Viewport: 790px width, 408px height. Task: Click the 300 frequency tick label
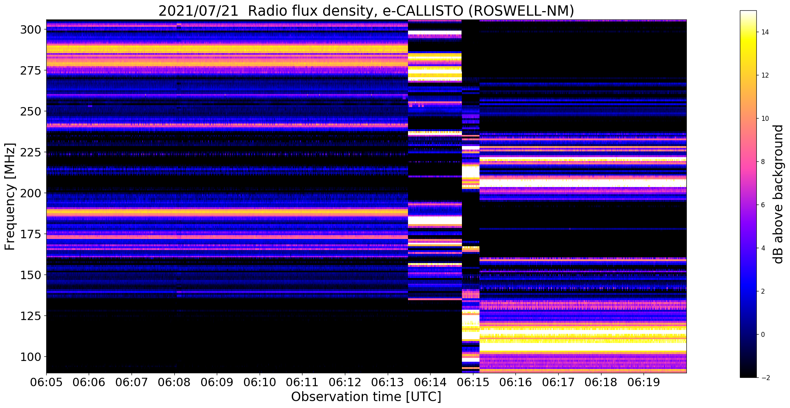click(x=30, y=30)
